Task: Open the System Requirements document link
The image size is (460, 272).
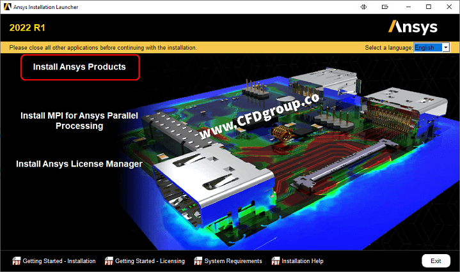Action: 233,261
